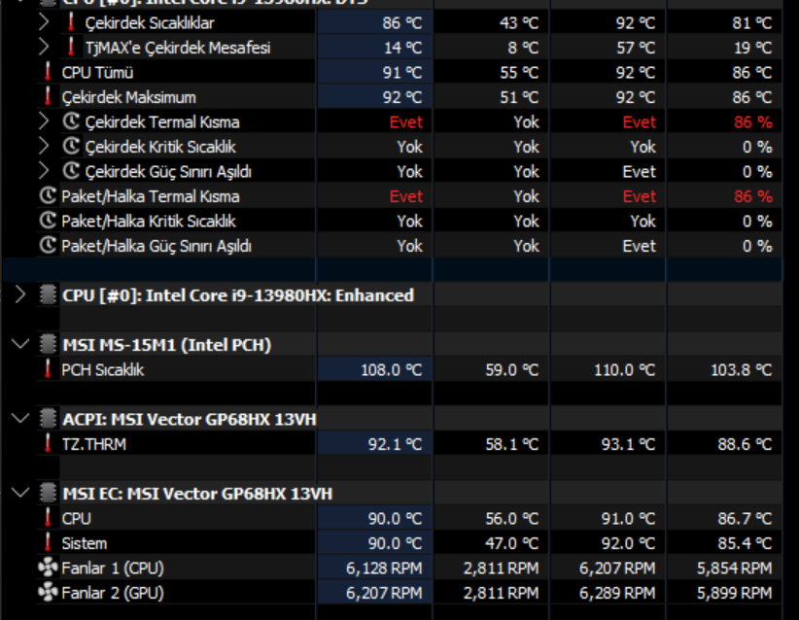This screenshot has width=799, height=620.
Task: Click MSI EC CPU average value 86.7 °C
Action: click(x=745, y=519)
